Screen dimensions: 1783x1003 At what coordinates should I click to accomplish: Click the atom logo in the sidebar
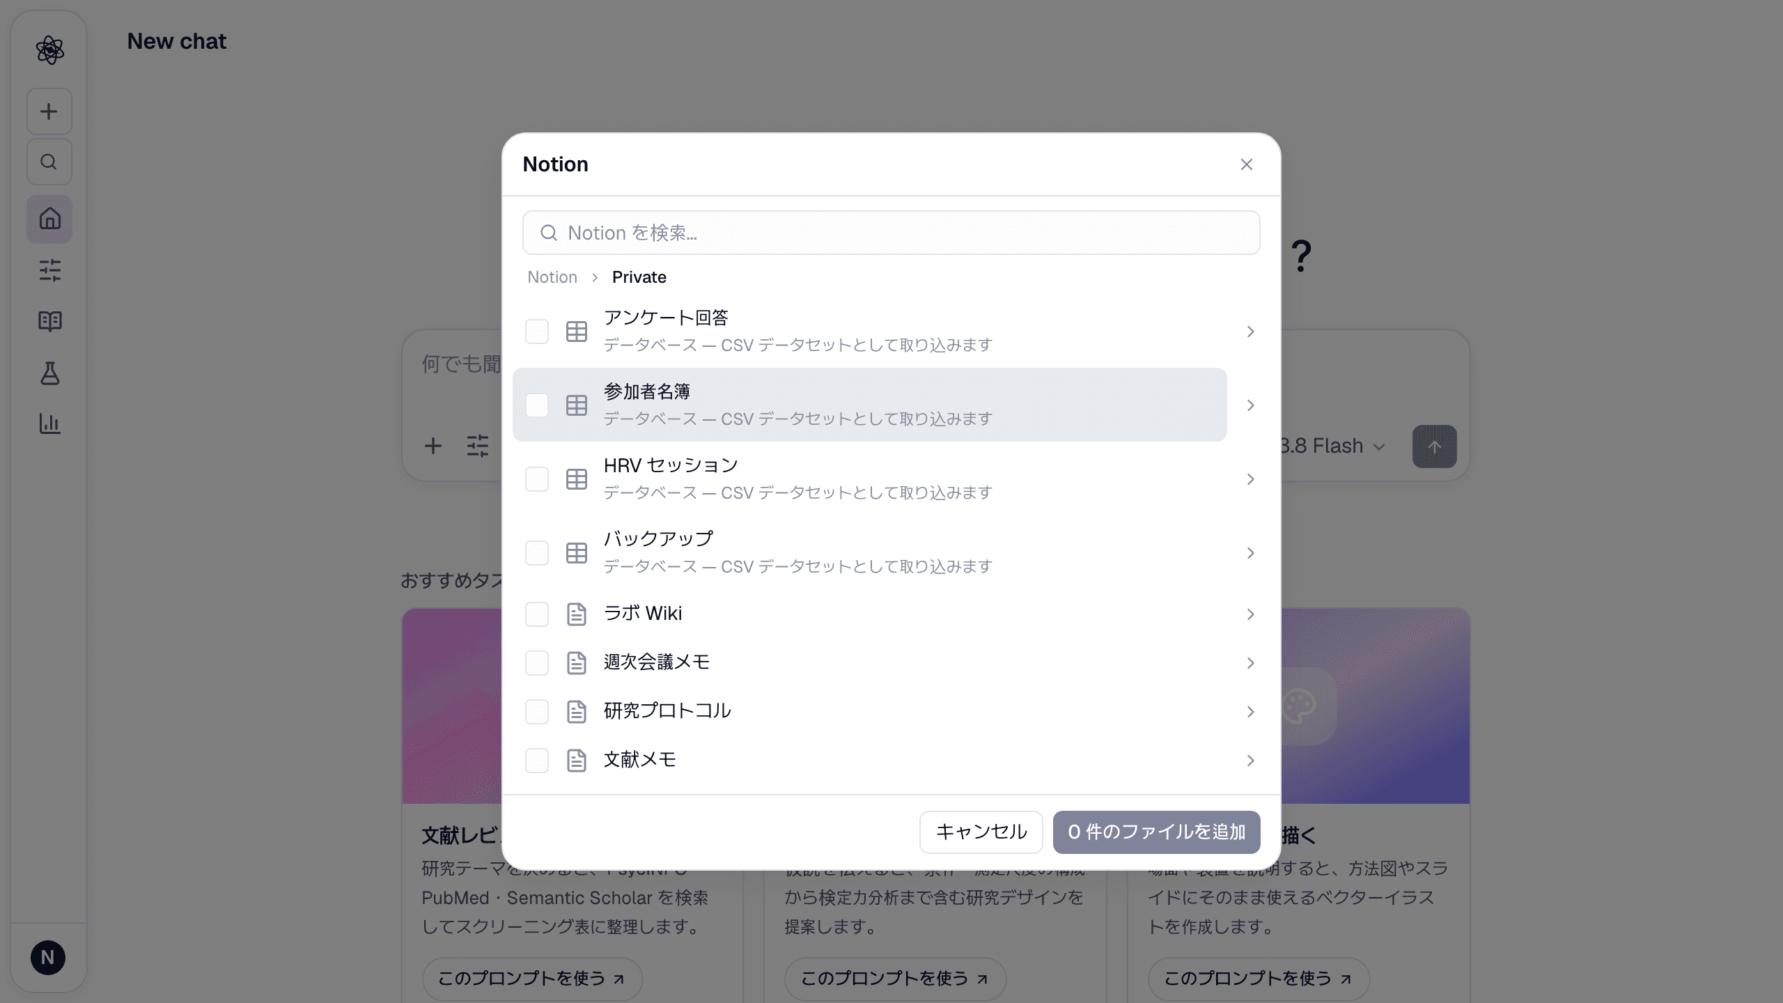coord(49,50)
